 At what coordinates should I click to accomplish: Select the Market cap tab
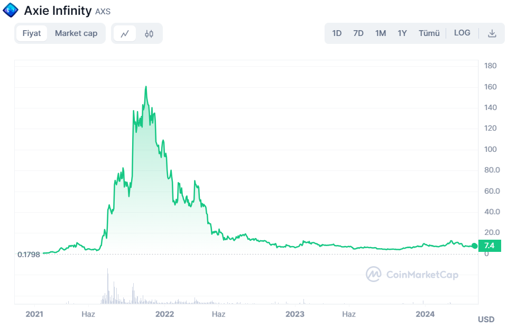(x=76, y=33)
